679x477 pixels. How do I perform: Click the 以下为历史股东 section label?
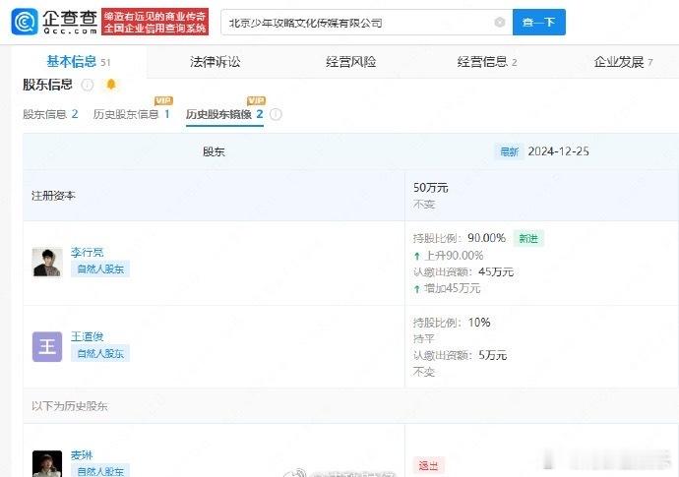tap(69, 406)
